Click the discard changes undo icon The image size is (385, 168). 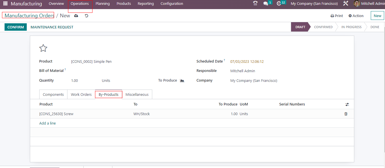pos(87,16)
